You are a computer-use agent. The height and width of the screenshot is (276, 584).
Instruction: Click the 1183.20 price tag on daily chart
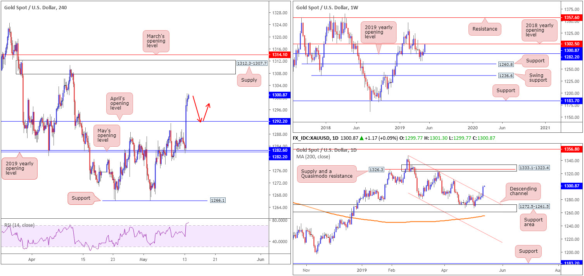[x=571, y=264]
